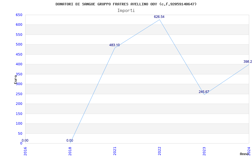Click the Euro y-axis title

click(x=15, y=79)
